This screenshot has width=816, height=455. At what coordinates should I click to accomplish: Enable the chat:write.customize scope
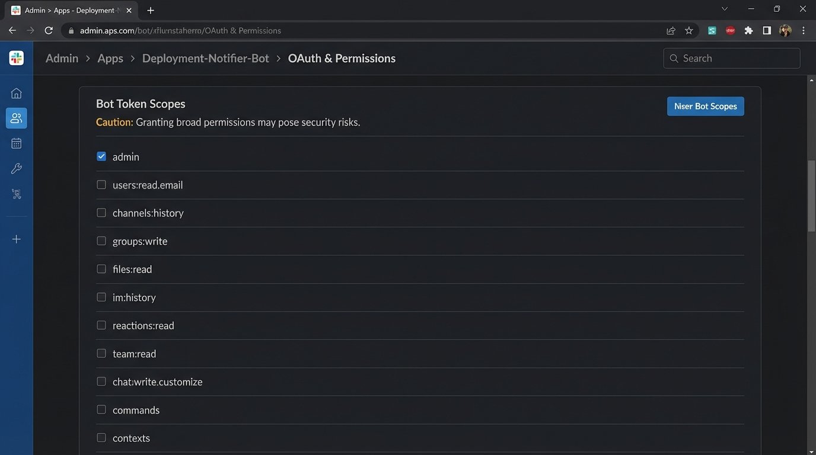click(x=101, y=381)
